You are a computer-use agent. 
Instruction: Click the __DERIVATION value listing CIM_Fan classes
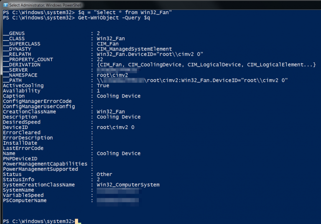click(x=206, y=64)
